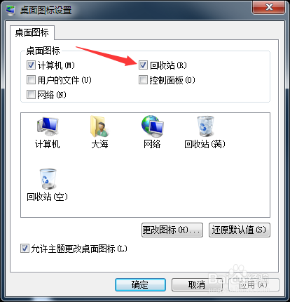The image size is (290, 302).
Task: Click the 应用(A) apply button
Action: click(x=254, y=284)
